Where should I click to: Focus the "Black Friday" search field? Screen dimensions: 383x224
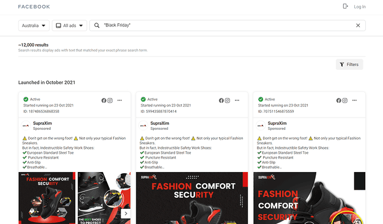tap(228, 26)
